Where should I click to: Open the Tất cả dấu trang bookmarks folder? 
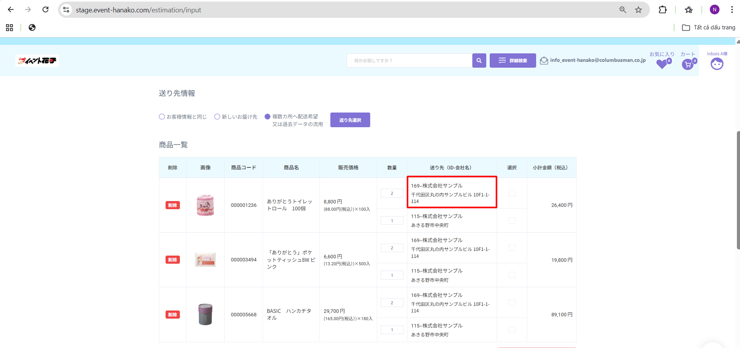point(709,27)
